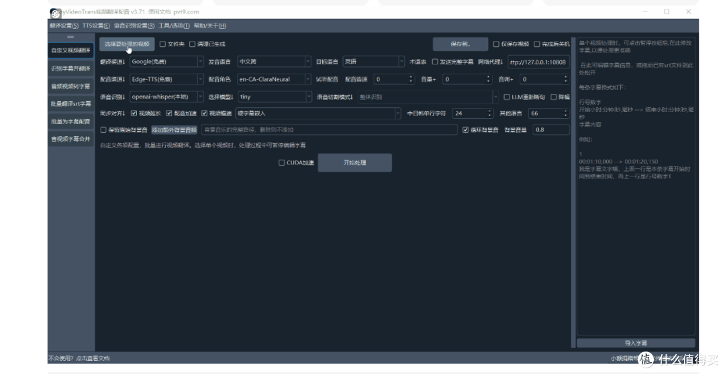Open the 翻译设置(S) menu
This screenshot has width=725, height=375.
tap(64, 26)
